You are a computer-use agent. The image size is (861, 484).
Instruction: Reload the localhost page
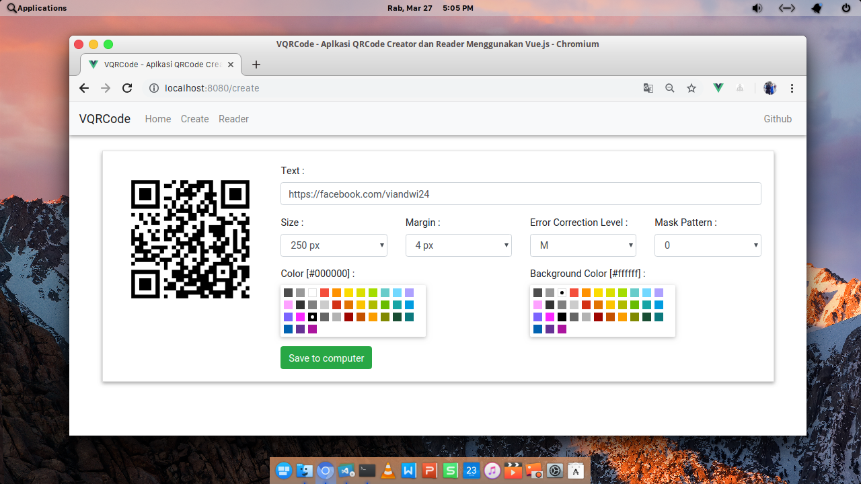coord(127,88)
